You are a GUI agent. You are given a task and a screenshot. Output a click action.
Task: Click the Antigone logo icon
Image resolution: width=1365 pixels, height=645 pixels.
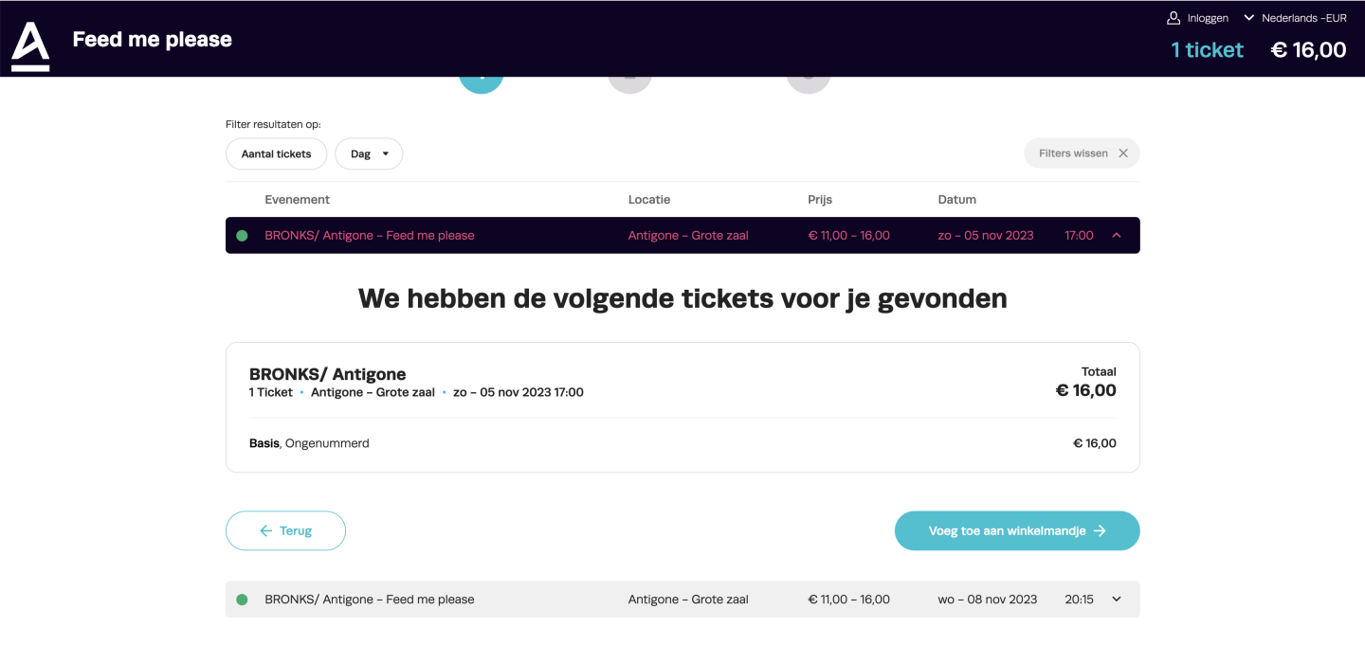(x=30, y=46)
